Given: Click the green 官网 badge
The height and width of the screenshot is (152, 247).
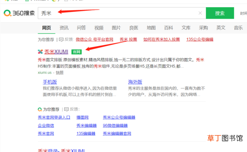Looking at the screenshot, I should point(76,52).
